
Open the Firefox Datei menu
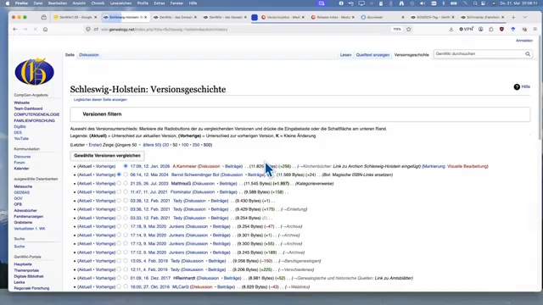tap(38, 3)
